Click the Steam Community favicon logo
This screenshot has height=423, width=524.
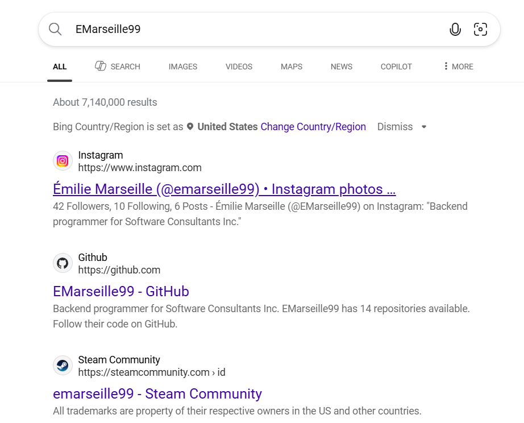(x=63, y=366)
